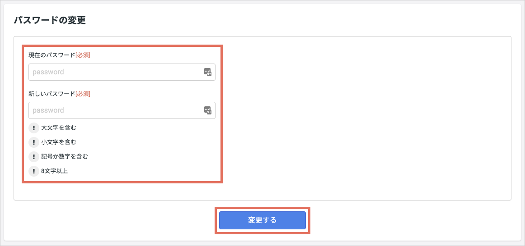This screenshot has width=525, height=246.
Task: Click the [必須] mark after 新しいパスワード
Action: click(83, 94)
